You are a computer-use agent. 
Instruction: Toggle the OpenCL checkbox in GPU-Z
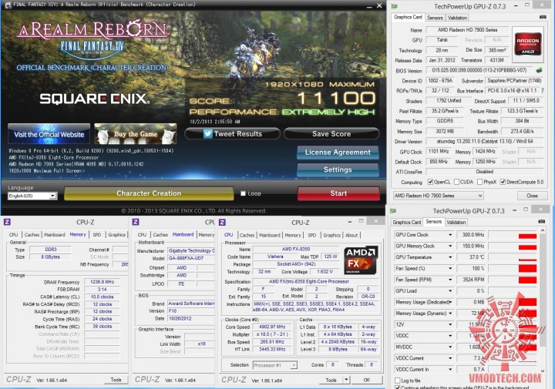[430, 182]
